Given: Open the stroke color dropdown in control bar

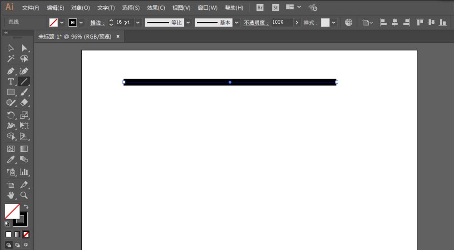Looking at the screenshot, I should pyautogui.click(x=81, y=22).
